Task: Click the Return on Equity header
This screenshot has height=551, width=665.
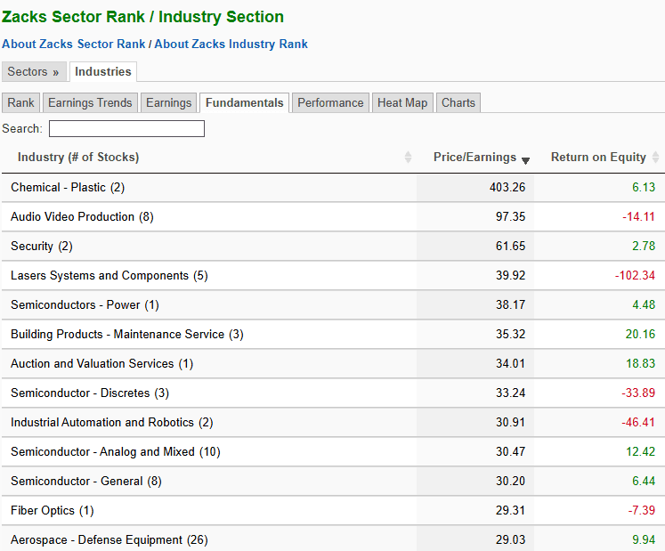Action: click(598, 157)
